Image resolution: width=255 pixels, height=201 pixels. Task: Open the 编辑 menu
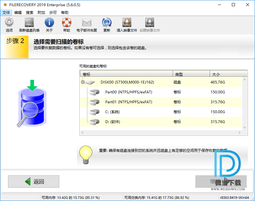pos(18,13)
